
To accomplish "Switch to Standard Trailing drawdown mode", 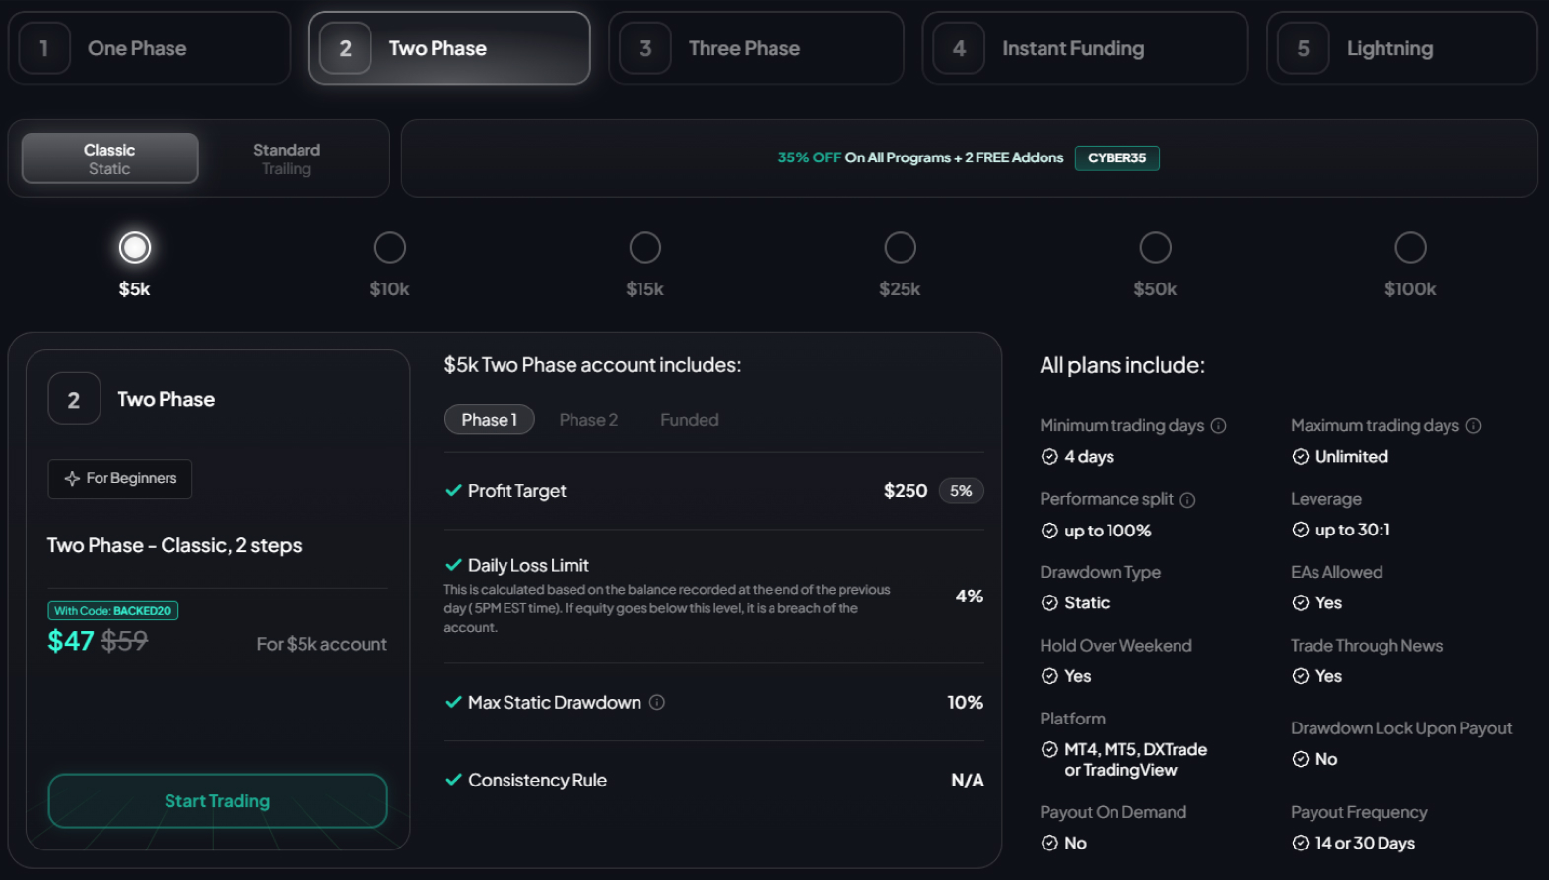I will pyautogui.click(x=287, y=158).
